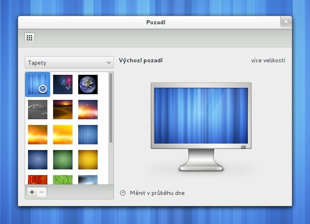Click the wallpaper list vertical scrollbar
Viewport: 310px width, 224px height.
[x=111, y=109]
